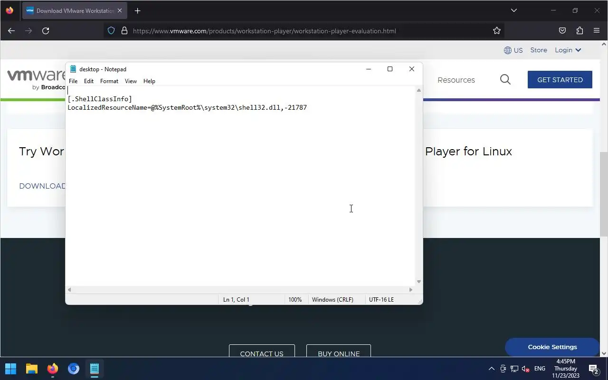Click the VMware by Broadcom logo
608x380 pixels.
(x=37, y=79)
